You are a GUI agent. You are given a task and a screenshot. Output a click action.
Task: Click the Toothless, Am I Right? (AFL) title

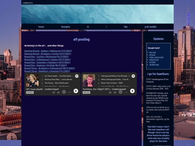tap(104, 89)
